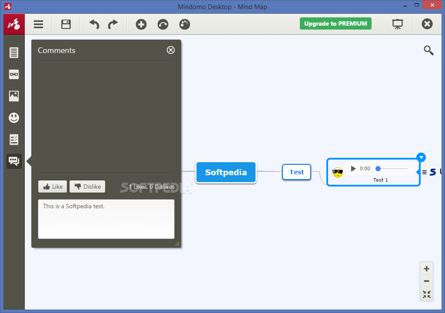445x313 pixels.
Task: Add a new topic with plus icon
Action: click(141, 24)
